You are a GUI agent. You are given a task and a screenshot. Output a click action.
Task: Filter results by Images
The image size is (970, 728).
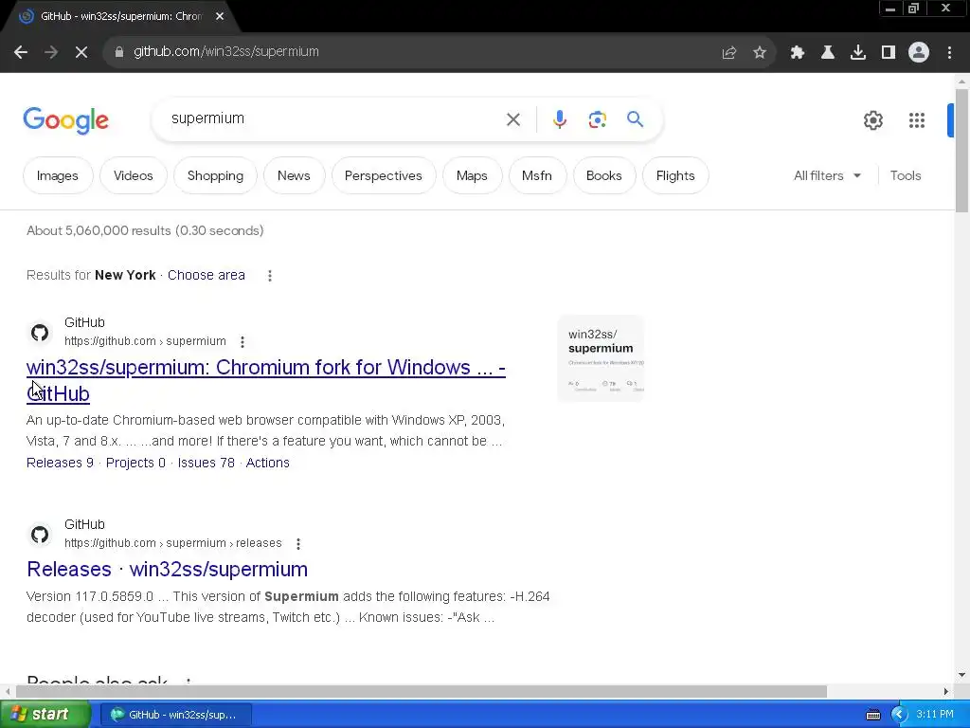coord(58,175)
